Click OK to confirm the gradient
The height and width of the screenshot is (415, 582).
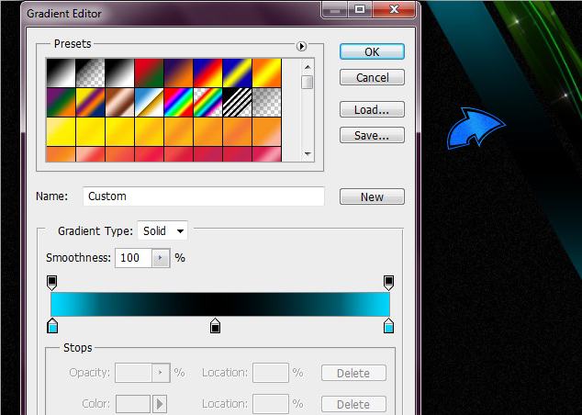tap(372, 51)
